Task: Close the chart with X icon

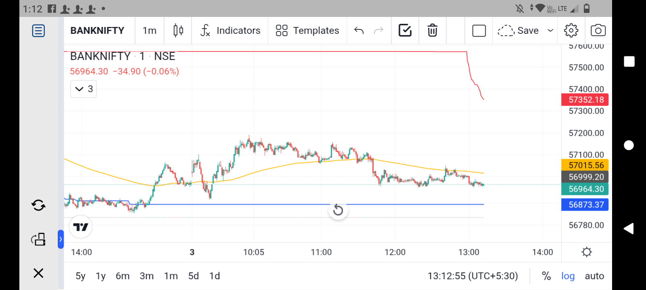Action: [38, 273]
